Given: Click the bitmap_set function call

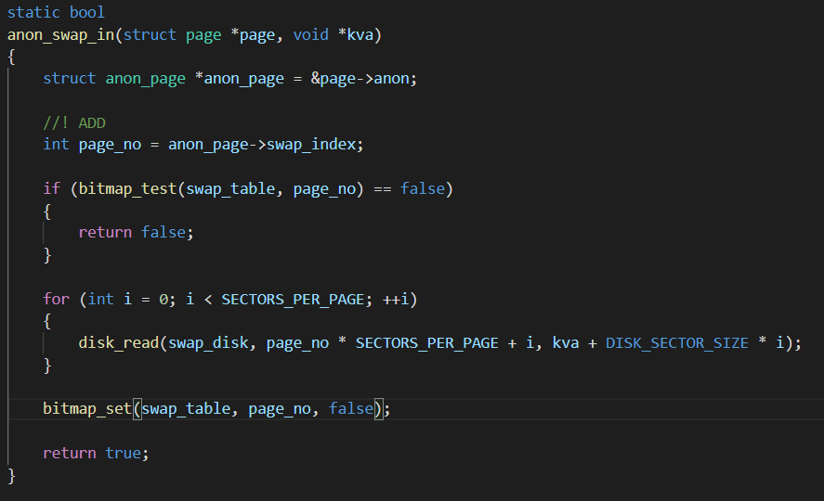Looking at the screenshot, I should point(86,408).
